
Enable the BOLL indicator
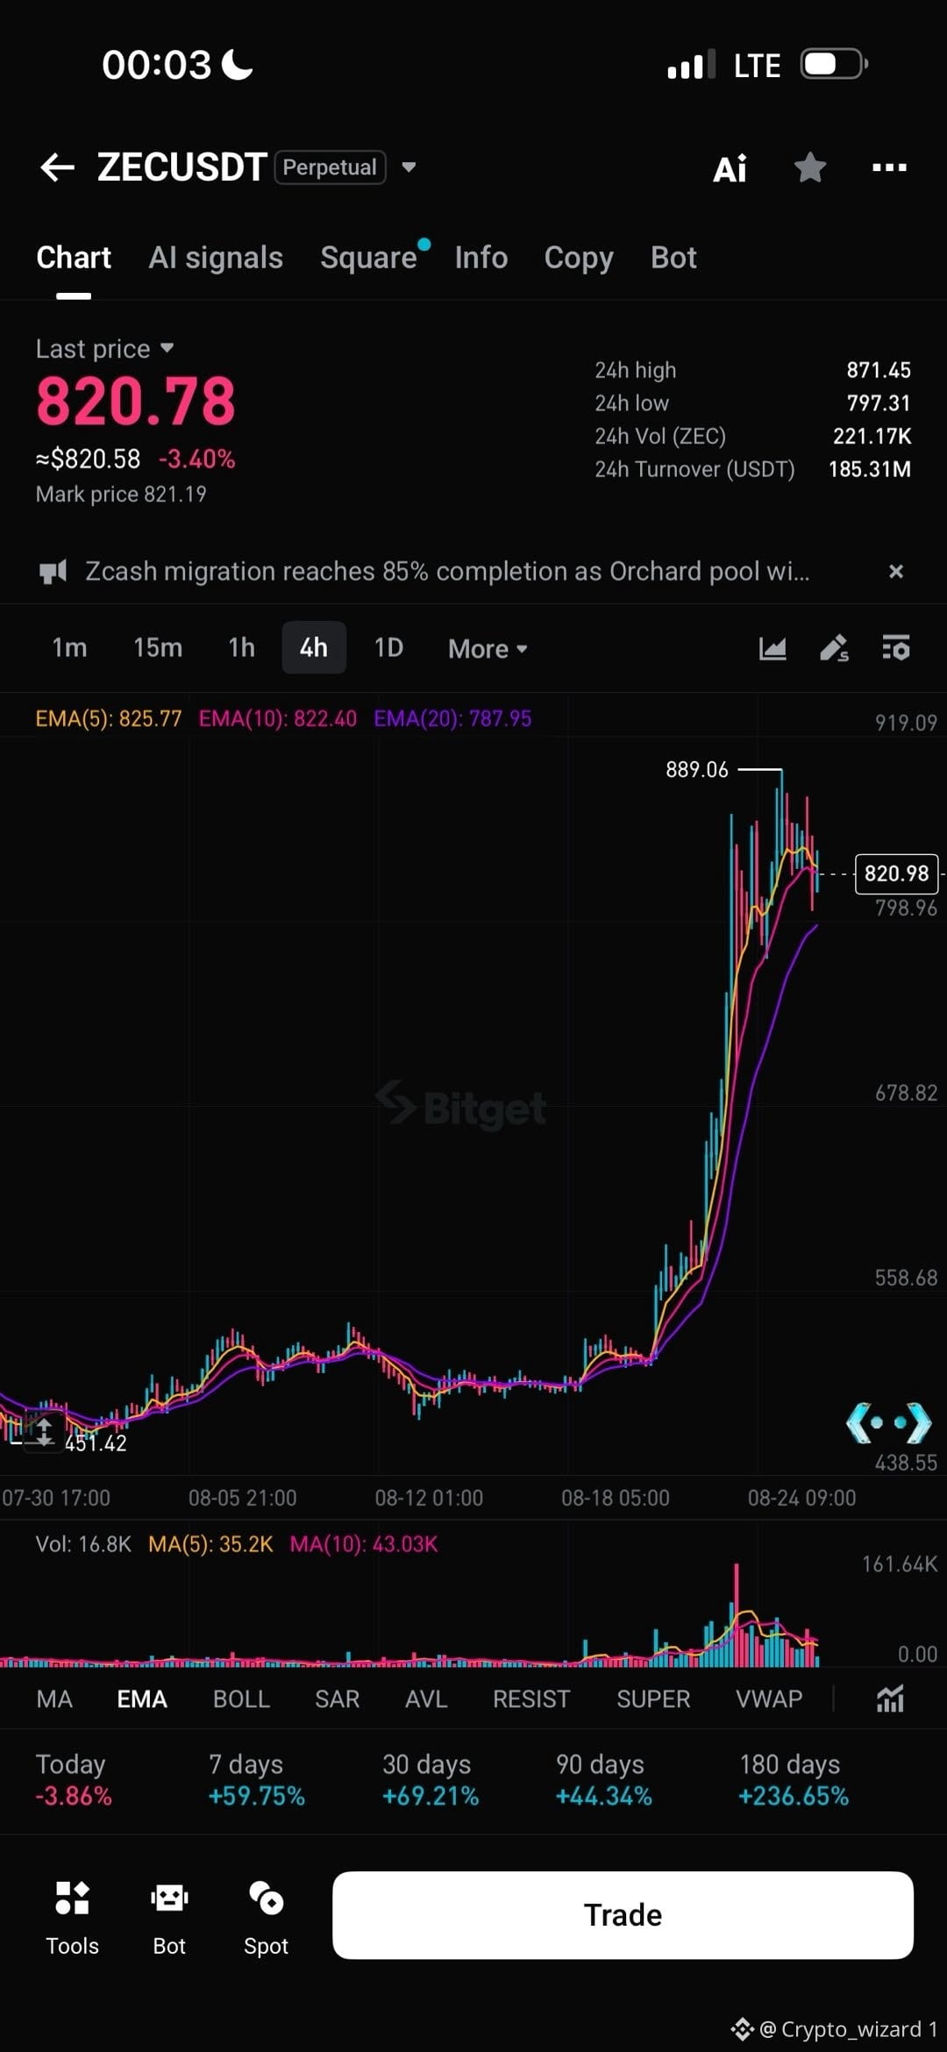241,1699
